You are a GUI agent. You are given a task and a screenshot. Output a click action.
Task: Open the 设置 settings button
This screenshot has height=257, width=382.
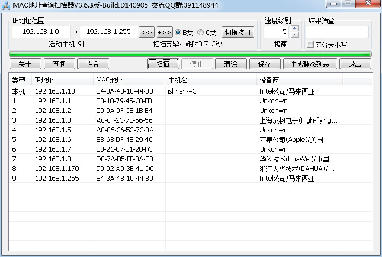tap(93, 64)
